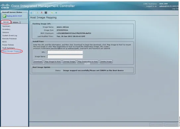Switch to the Admin tab
Viewport: 180px width, 129px height.
point(15,22)
